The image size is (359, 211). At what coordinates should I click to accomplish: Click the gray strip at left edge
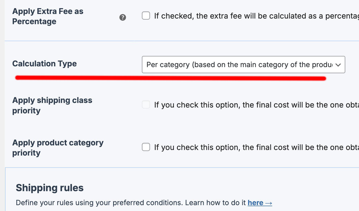point(2,102)
